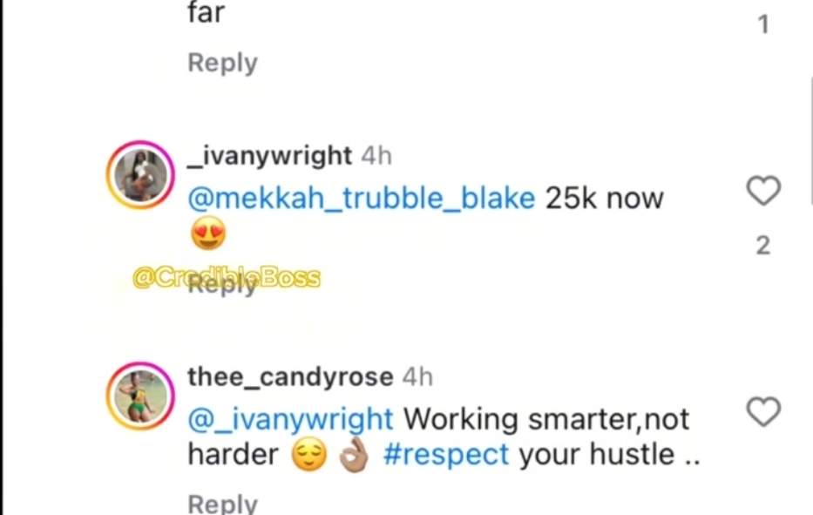Click the OK hand emoji

pos(354,455)
